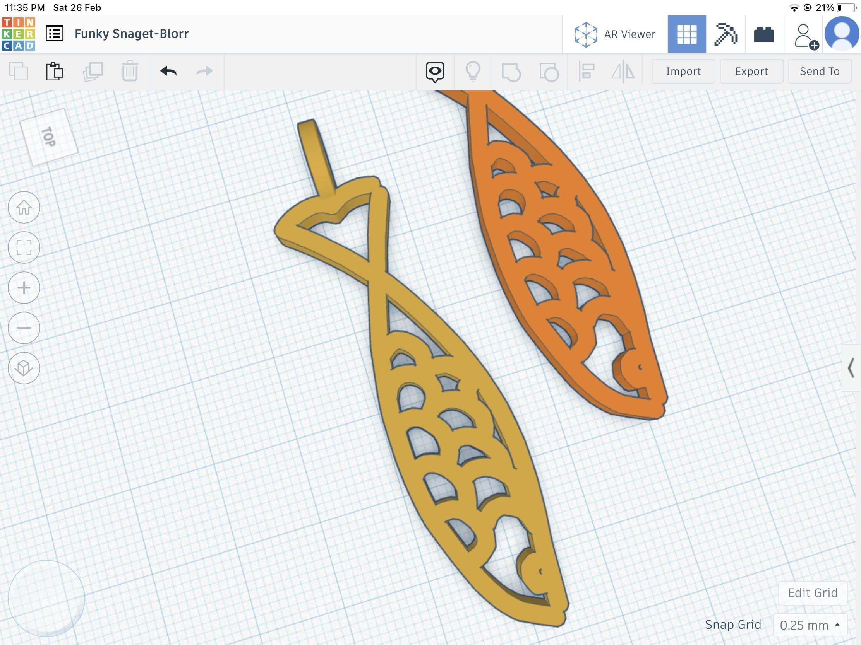Viewport: 861px width, 645px height.
Task: Click the Export button
Action: [751, 71]
